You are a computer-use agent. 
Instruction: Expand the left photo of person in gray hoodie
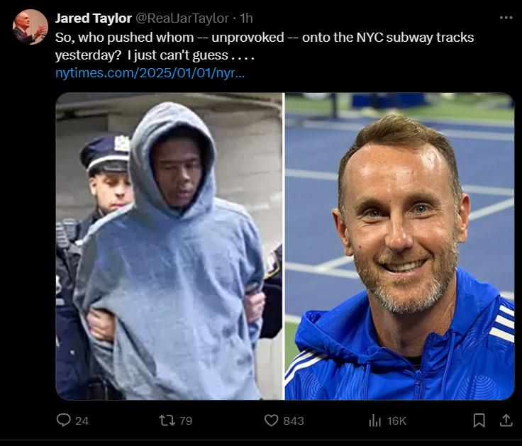(169, 246)
